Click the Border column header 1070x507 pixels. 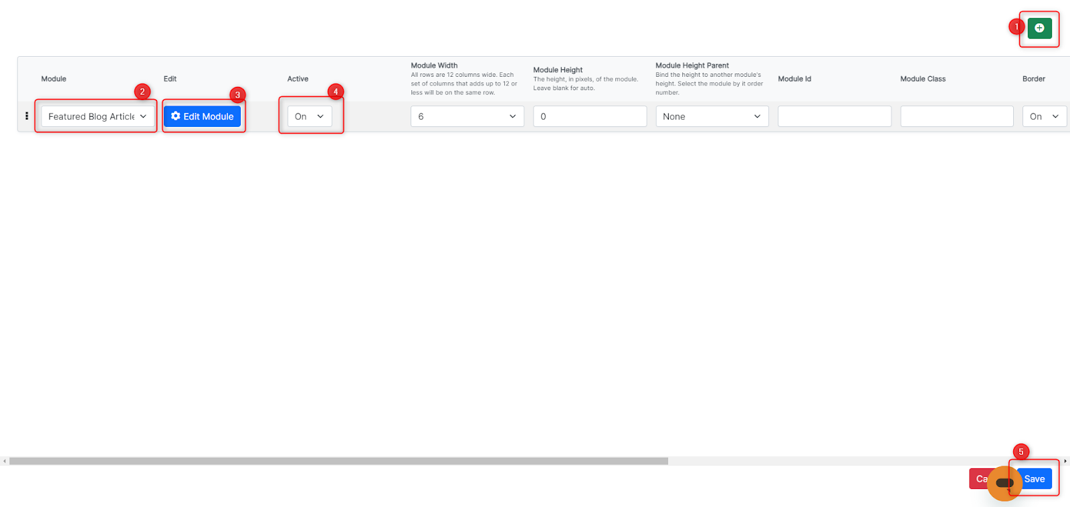(1033, 79)
